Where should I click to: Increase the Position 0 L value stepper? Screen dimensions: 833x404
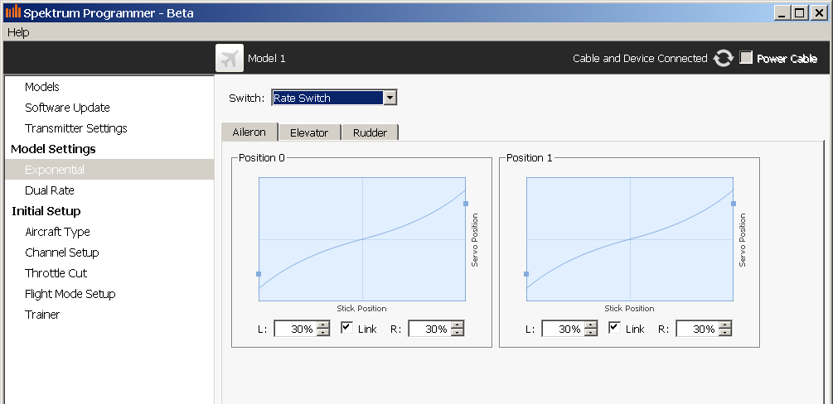click(x=323, y=325)
